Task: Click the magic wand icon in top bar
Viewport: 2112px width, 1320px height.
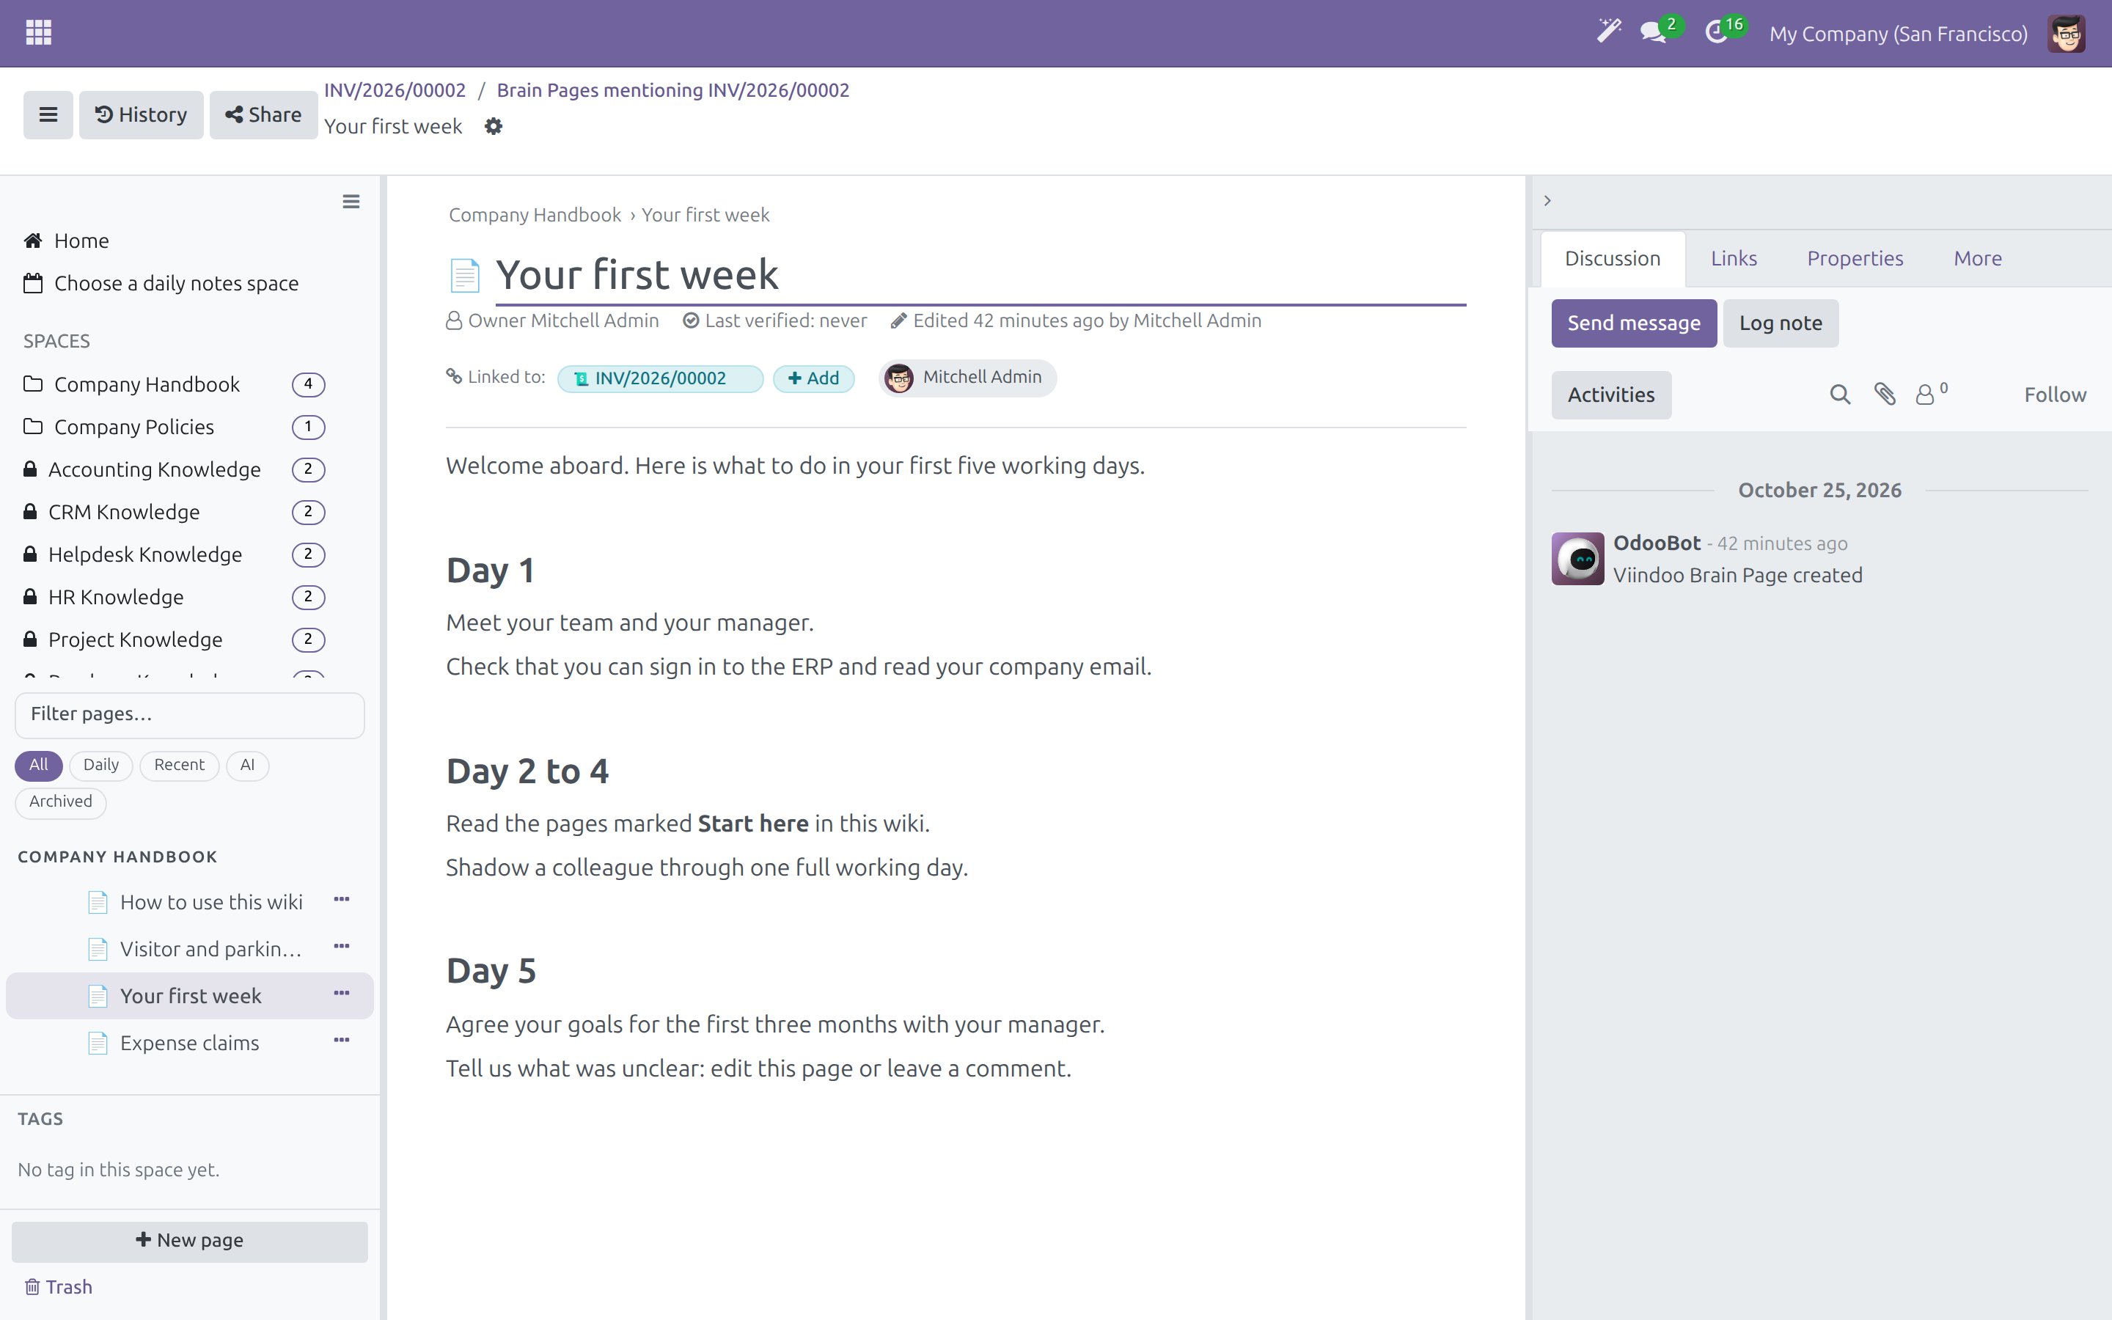Action: click(x=1608, y=32)
